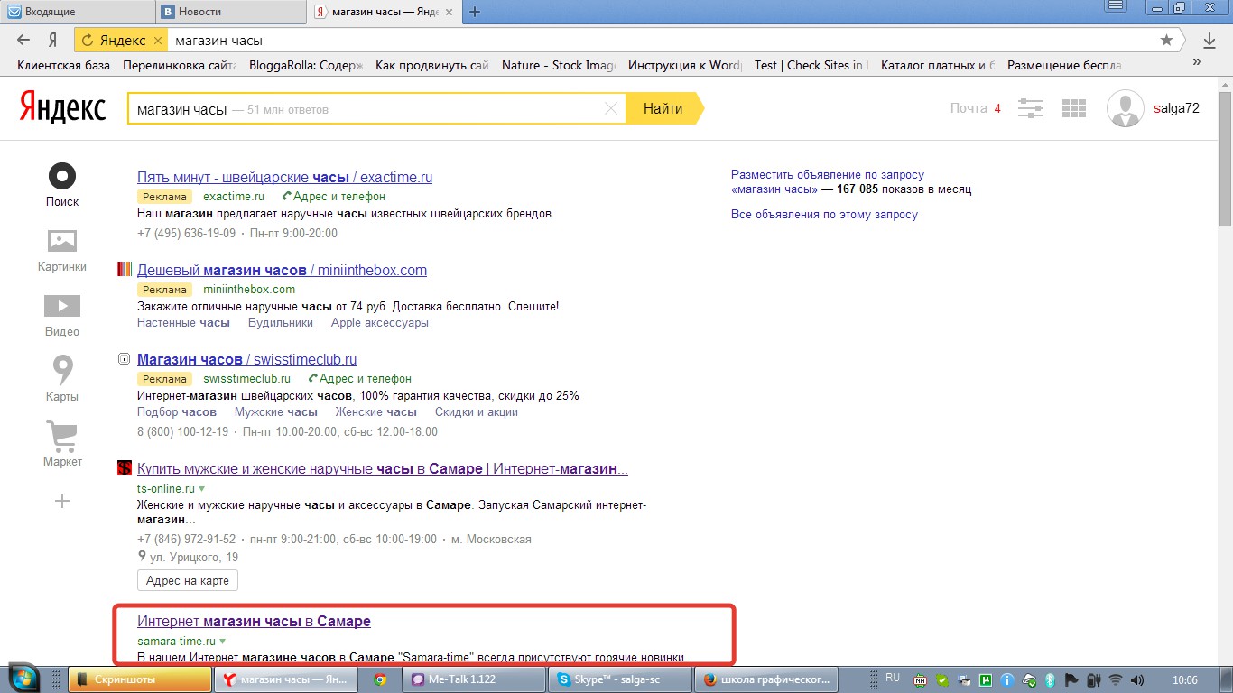This screenshot has height=693, width=1233.
Task: Switch to Skype window in taskbar
Action: coord(621,679)
